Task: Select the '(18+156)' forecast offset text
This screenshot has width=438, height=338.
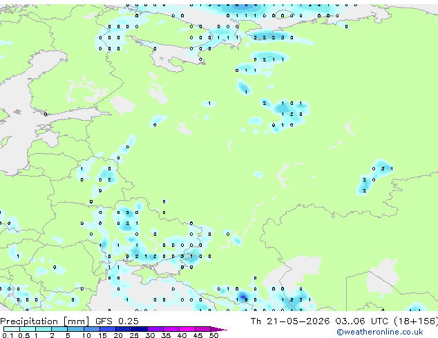Action: coord(416,321)
